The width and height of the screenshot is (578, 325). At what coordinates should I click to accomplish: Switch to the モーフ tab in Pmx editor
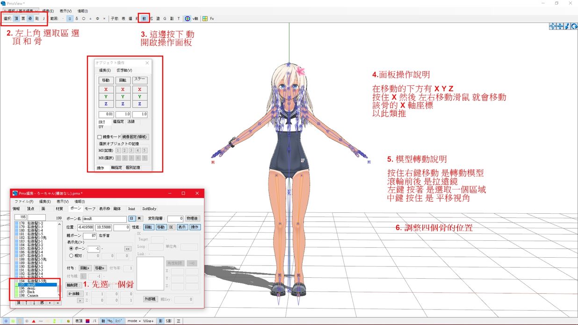(90, 209)
